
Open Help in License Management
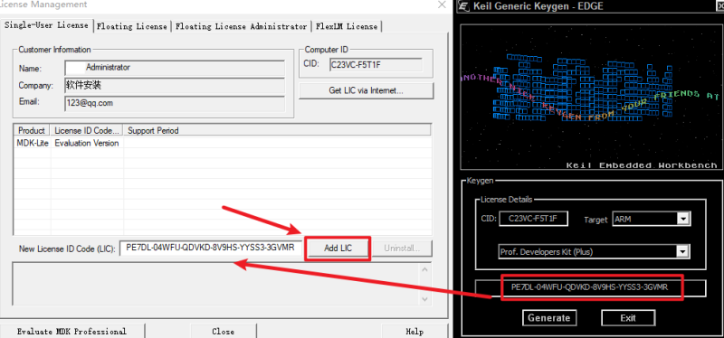(414, 331)
